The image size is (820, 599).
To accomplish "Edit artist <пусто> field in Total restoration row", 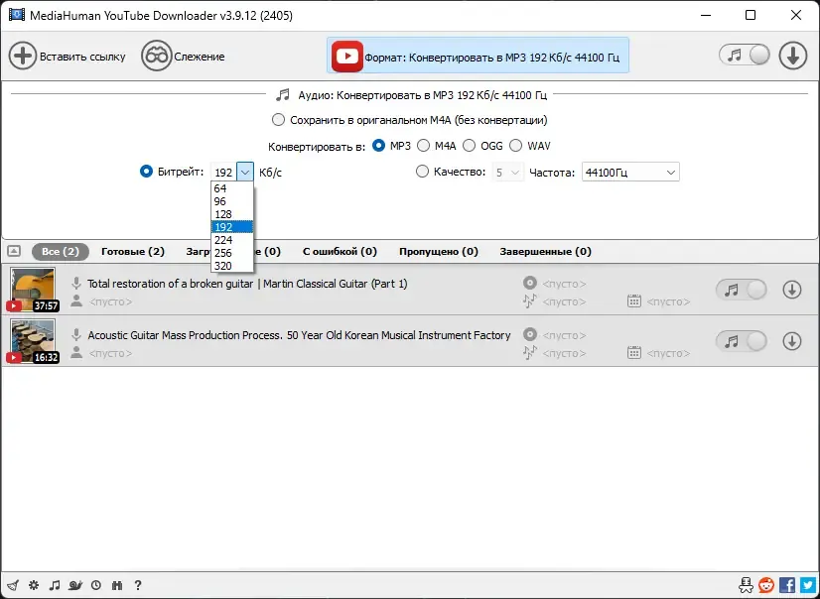I will click(111, 301).
